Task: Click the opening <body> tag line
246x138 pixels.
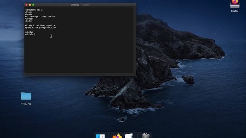Action: point(28,21)
